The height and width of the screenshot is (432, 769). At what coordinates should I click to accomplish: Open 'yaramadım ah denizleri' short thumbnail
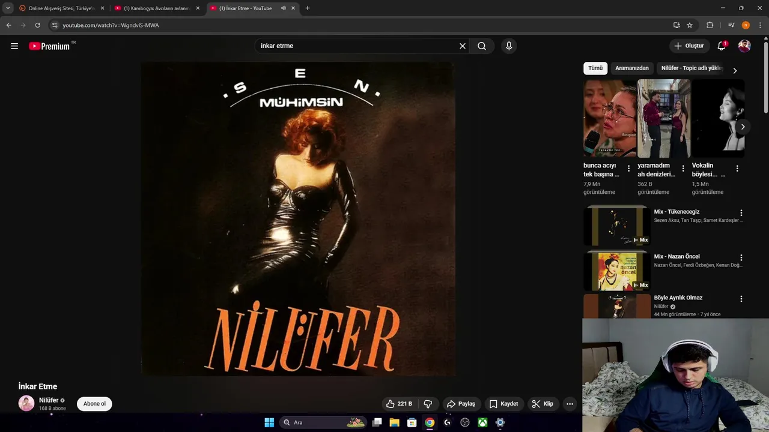664,118
